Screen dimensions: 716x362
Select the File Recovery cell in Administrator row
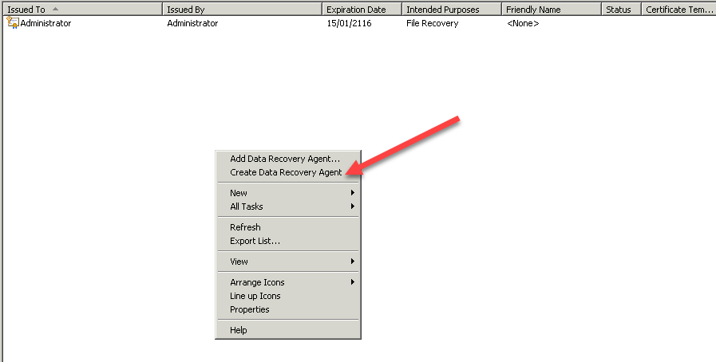pyautogui.click(x=432, y=23)
